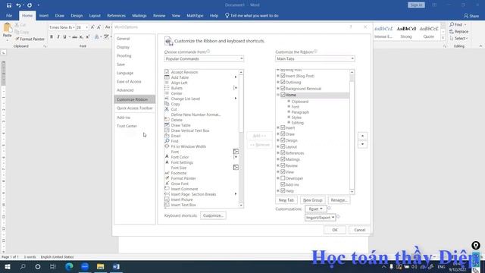485x273 pixels.
Task: Open the Reset dropdown button
Action: [x=315, y=209]
